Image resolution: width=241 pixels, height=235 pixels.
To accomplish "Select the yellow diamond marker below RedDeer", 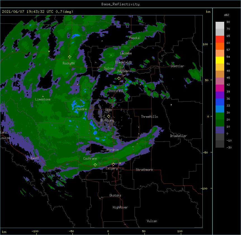I will pyautogui.click(x=119, y=78).
